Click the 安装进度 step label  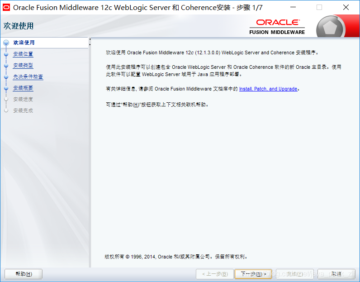[23, 99]
